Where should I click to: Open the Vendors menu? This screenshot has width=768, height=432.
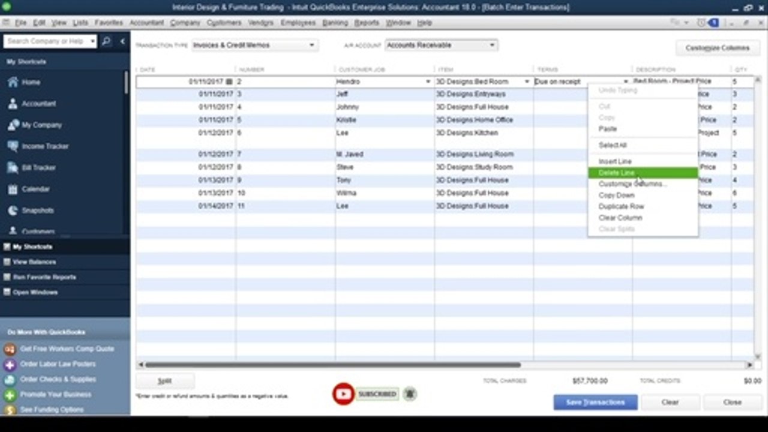[260, 23]
